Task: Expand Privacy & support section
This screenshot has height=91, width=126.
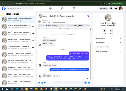Action: [108, 51]
